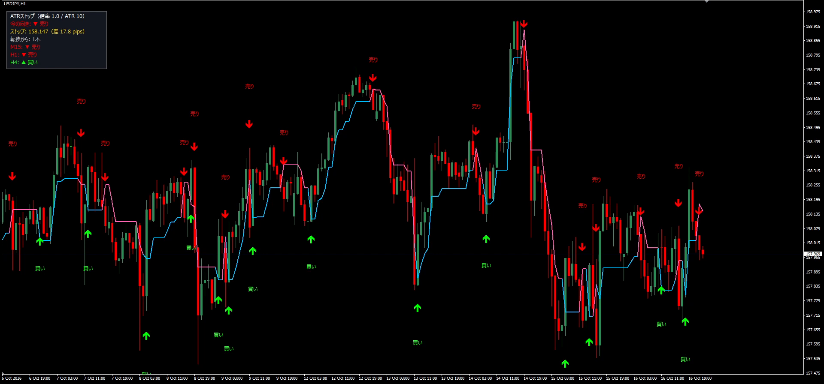Viewport: 824px width, 384px height.
Task: Select the current price tag 157.969
Action: point(813,254)
